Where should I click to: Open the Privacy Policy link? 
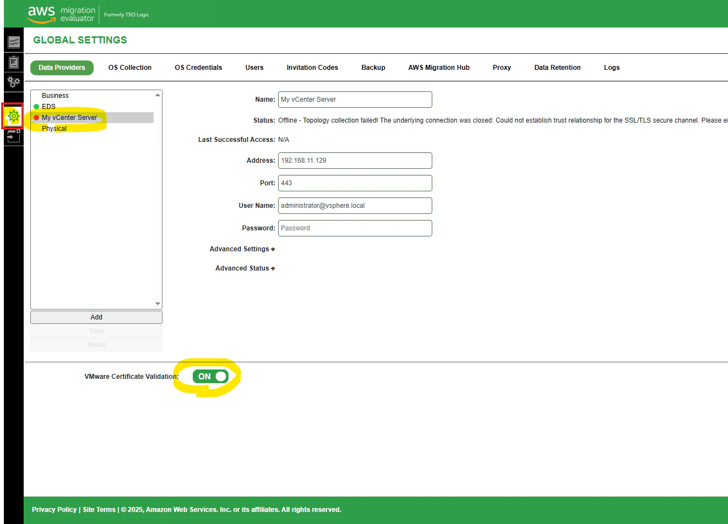pos(54,510)
